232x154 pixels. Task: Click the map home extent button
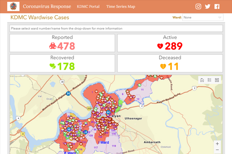pyautogui.click(x=202, y=80)
